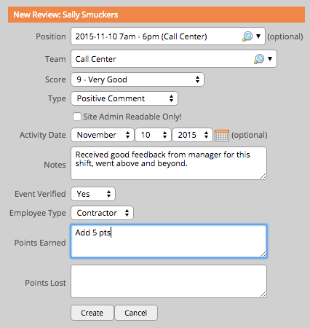
Task: Open the Score dropdown showing 9 - Very Good
Action: 138,79
